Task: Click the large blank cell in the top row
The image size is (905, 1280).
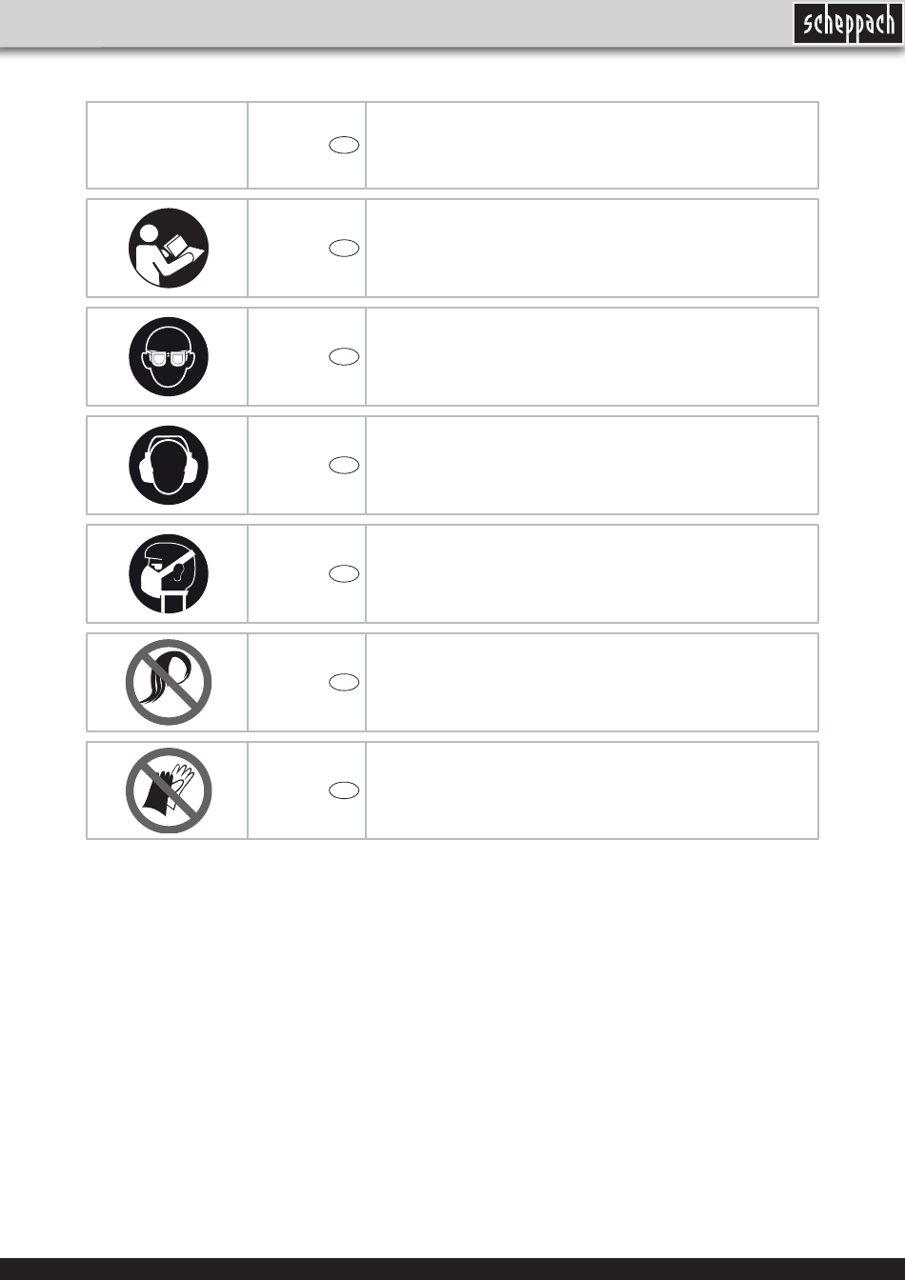Action: pyautogui.click(x=592, y=146)
